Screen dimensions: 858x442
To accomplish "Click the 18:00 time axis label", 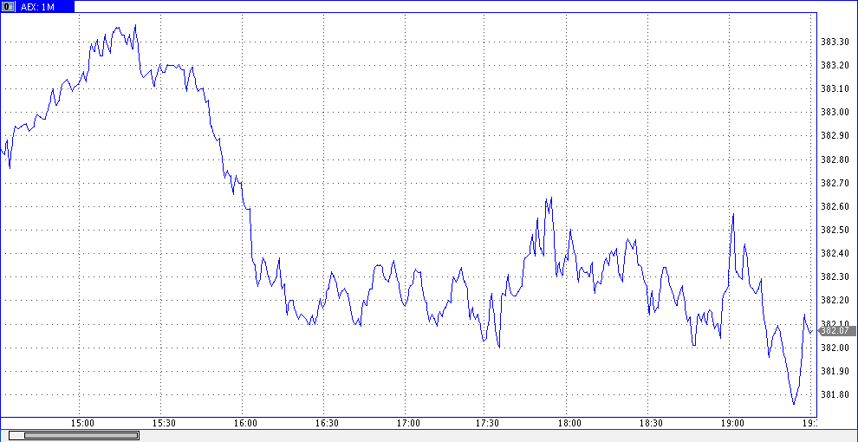I will [x=569, y=424].
